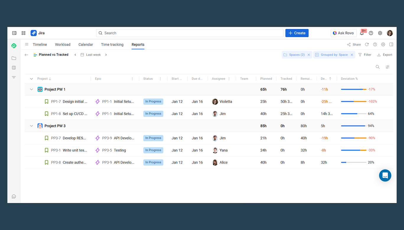Open the Status column options menu
Viewport: 404px width, 230px height.
click(x=160, y=79)
